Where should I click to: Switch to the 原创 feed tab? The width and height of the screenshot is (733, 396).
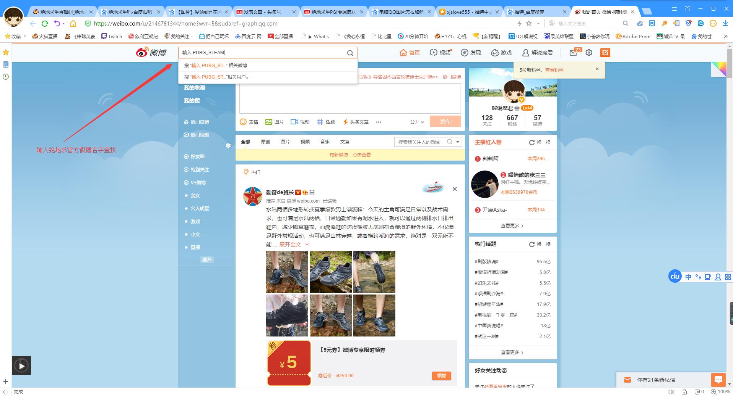click(x=265, y=142)
